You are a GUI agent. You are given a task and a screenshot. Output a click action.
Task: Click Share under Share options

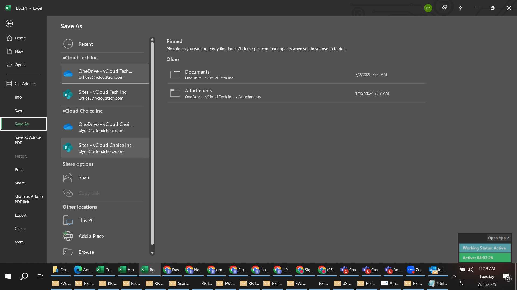click(x=105, y=177)
